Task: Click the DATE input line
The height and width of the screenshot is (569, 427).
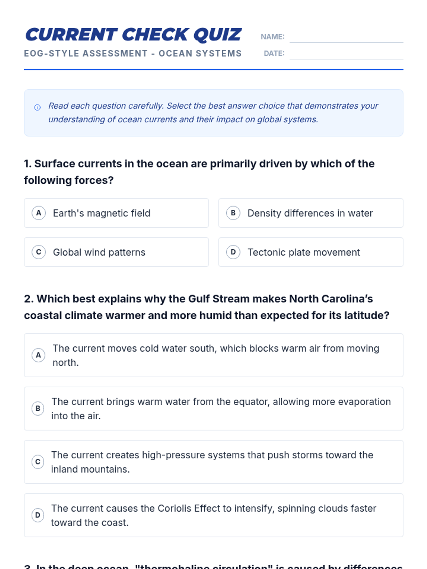Action: (x=346, y=54)
